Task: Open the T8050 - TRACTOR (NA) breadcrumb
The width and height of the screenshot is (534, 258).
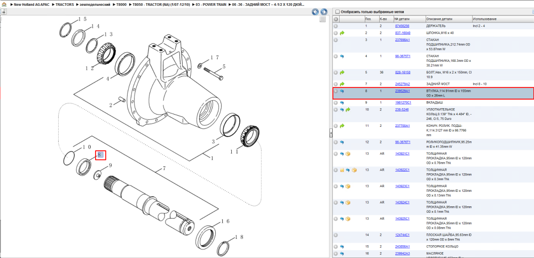Action: [161, 4]
